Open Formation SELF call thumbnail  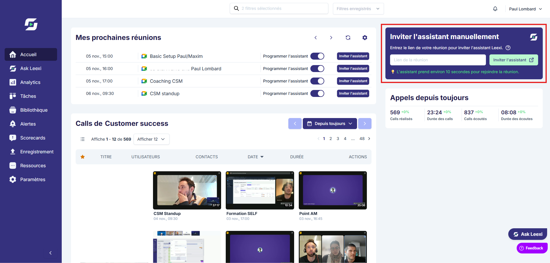[x=260, y=190]
